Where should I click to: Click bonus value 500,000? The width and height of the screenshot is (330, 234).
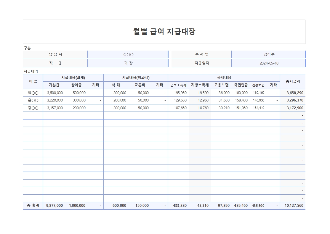79,93
